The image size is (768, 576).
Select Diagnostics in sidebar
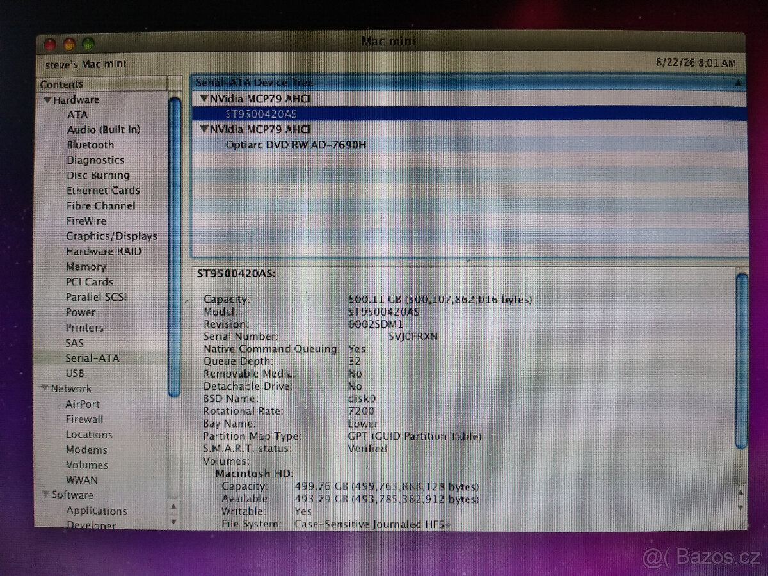(x=95, y=160)
